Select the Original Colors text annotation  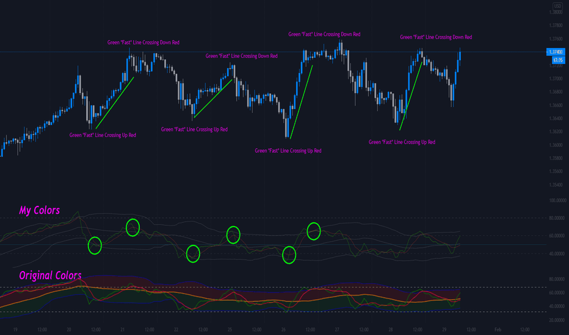(50, 275)
